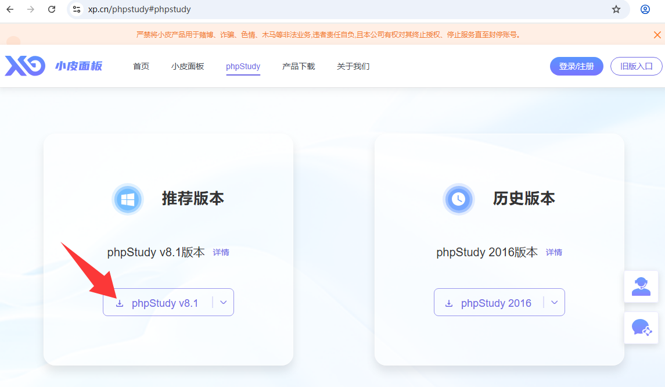The width and height of the screenshot is (665, 387).
Task: Open the chat bubble floating icon
Action: coord(641,328)
